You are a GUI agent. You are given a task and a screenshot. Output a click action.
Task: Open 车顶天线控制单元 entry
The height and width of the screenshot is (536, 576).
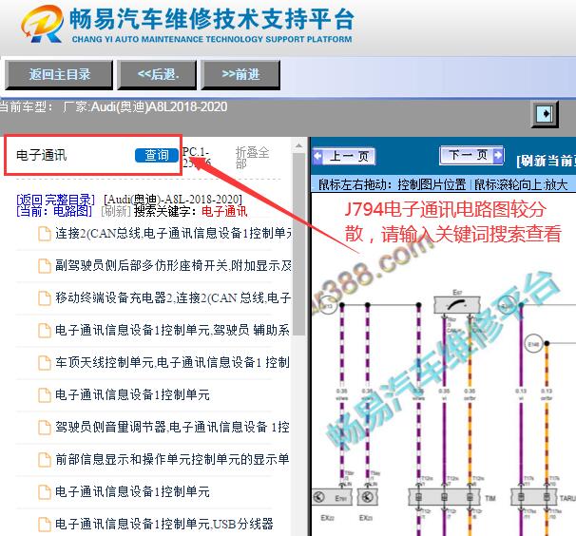[172, 362]
